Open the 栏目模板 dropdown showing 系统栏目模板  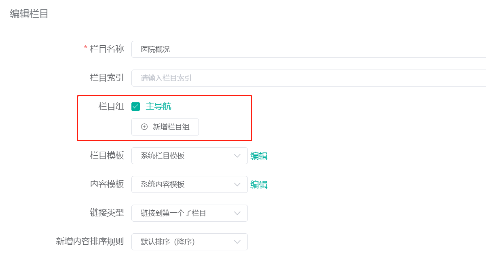189,156
